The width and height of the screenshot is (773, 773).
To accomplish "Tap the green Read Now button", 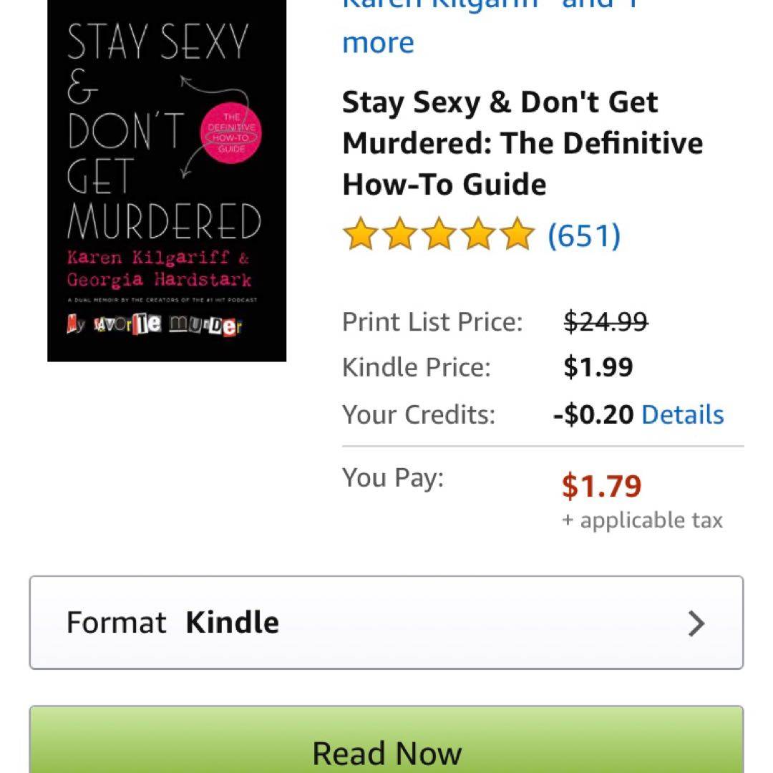I will (x=386, y=739).
